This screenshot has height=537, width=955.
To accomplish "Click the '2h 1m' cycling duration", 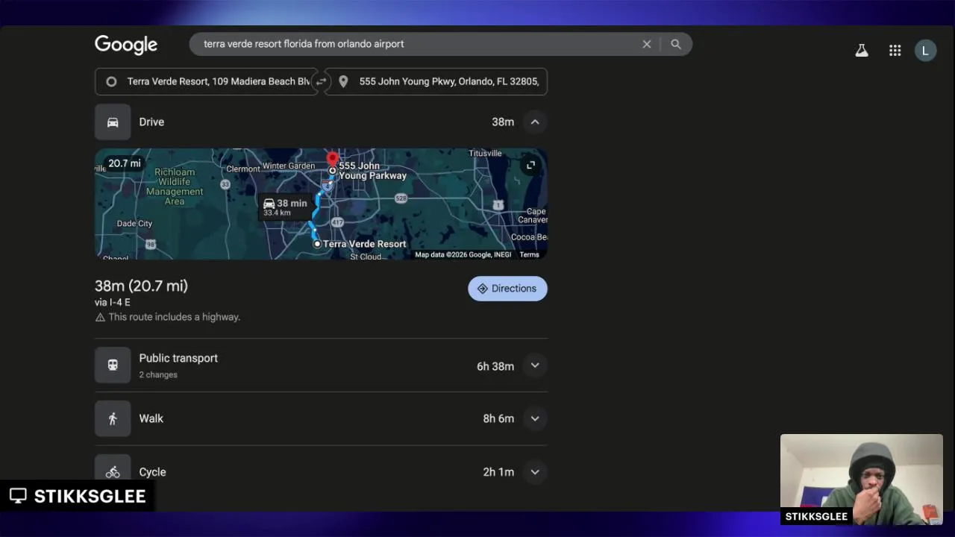I will [498, 472].
